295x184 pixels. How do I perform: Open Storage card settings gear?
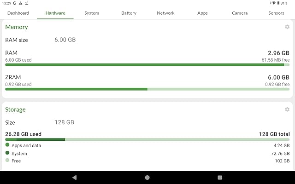pyautogui.click(x=287, y=109)
